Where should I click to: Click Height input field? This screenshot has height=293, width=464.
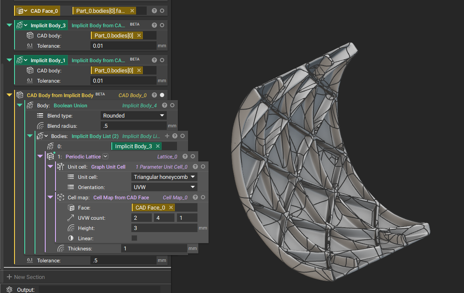[164, 228]
